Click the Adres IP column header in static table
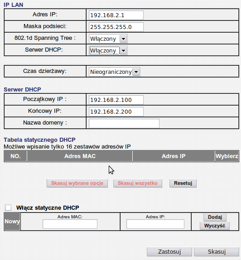 click(174, 156)
